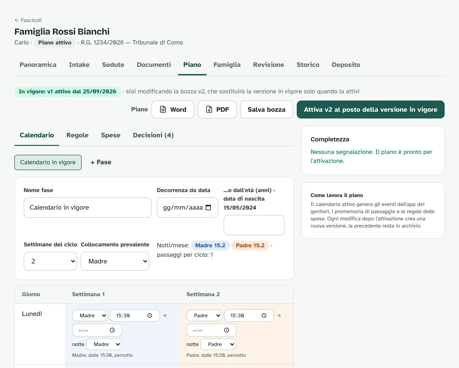Click the Padre 15.2 nights badge
This screenshot has height=368, width=459.
point(250,245)
